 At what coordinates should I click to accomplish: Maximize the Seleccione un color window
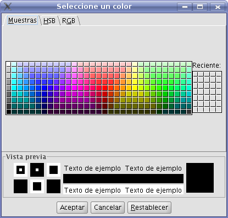[200, 7]
